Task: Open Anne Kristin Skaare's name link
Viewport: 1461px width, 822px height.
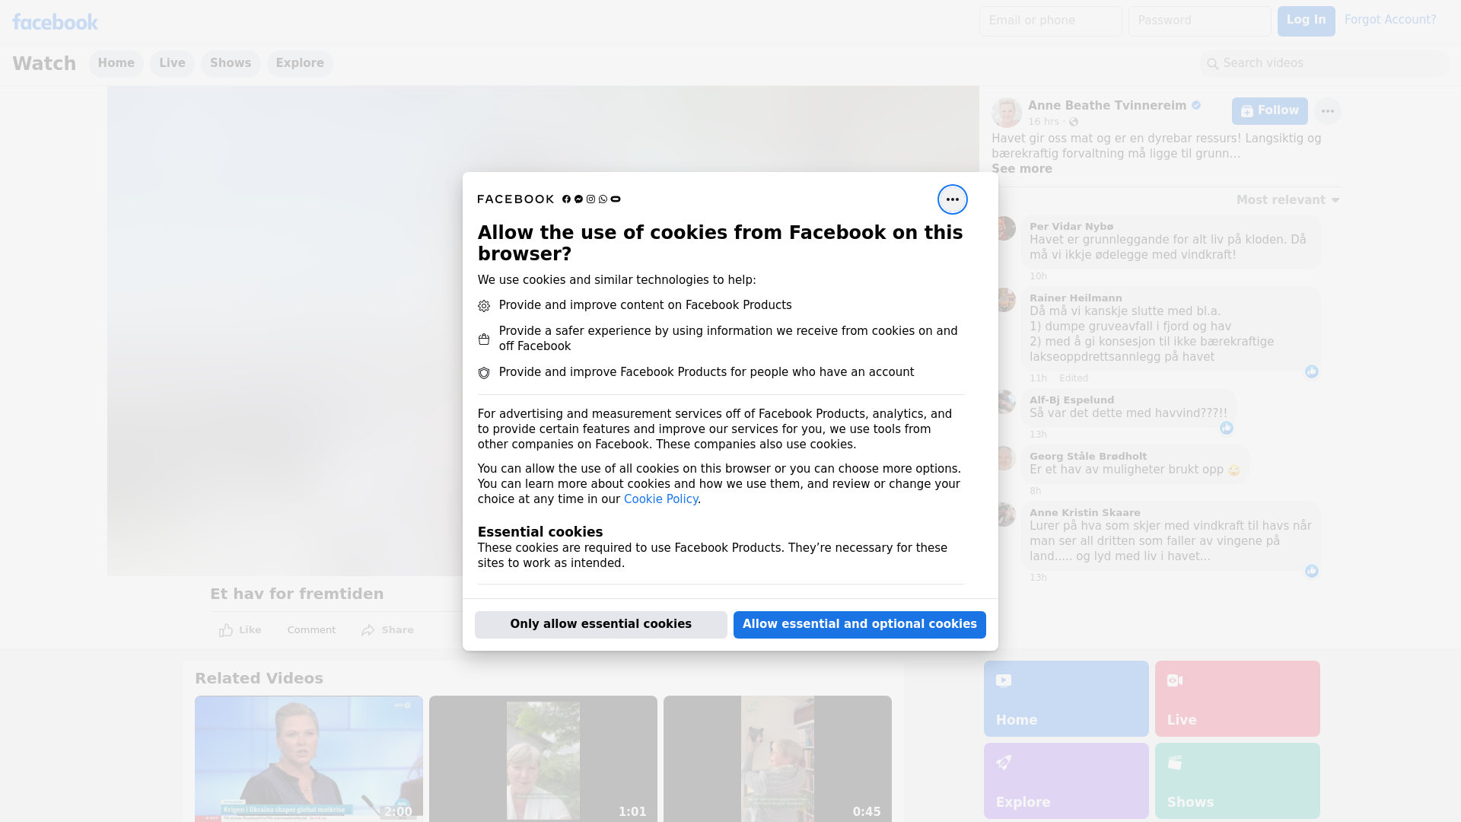Action: (x=1084, y=513)
